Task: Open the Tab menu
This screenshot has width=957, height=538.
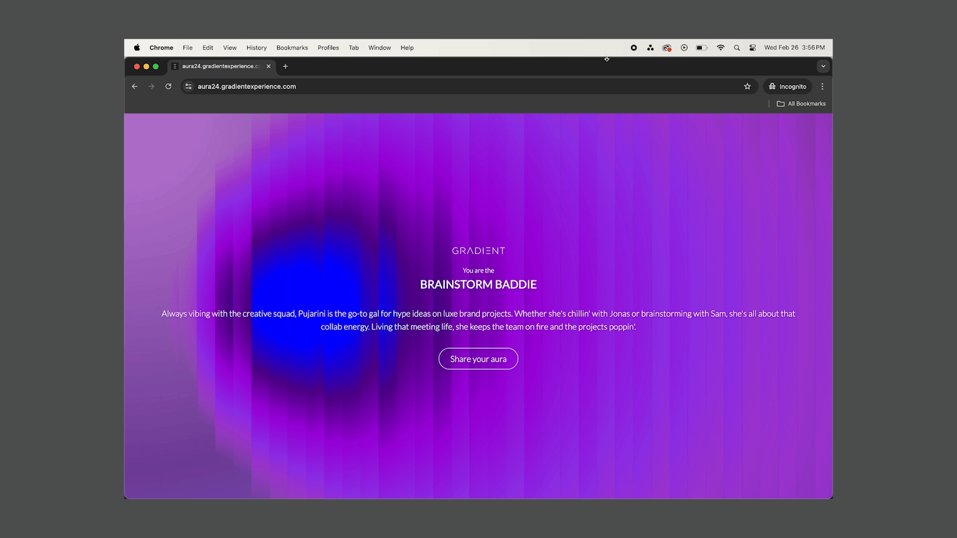Action: [x=354, y=48]
